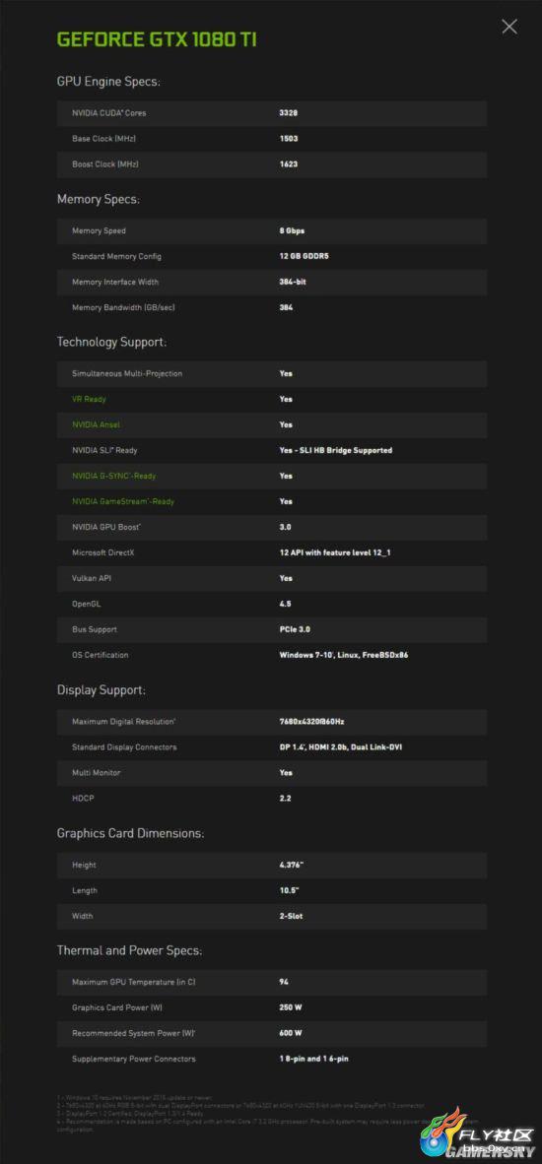Click the Standard Display Connectors row
Image resolution: width=542 pixels, height=1164 pixels.
(272, 747)
